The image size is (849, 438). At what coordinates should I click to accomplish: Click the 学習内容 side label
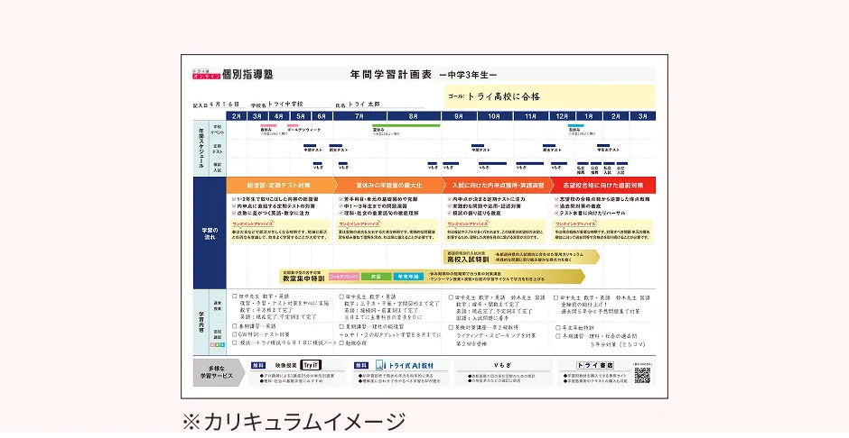201,323
